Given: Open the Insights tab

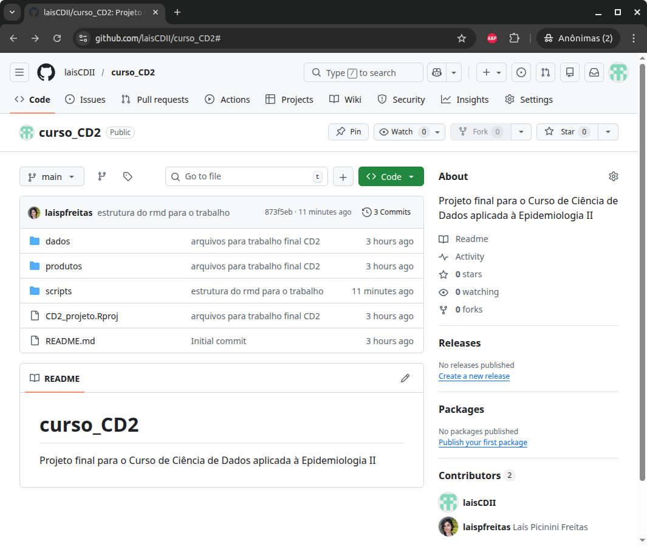Looking at the screenshot, I should 465,100.
